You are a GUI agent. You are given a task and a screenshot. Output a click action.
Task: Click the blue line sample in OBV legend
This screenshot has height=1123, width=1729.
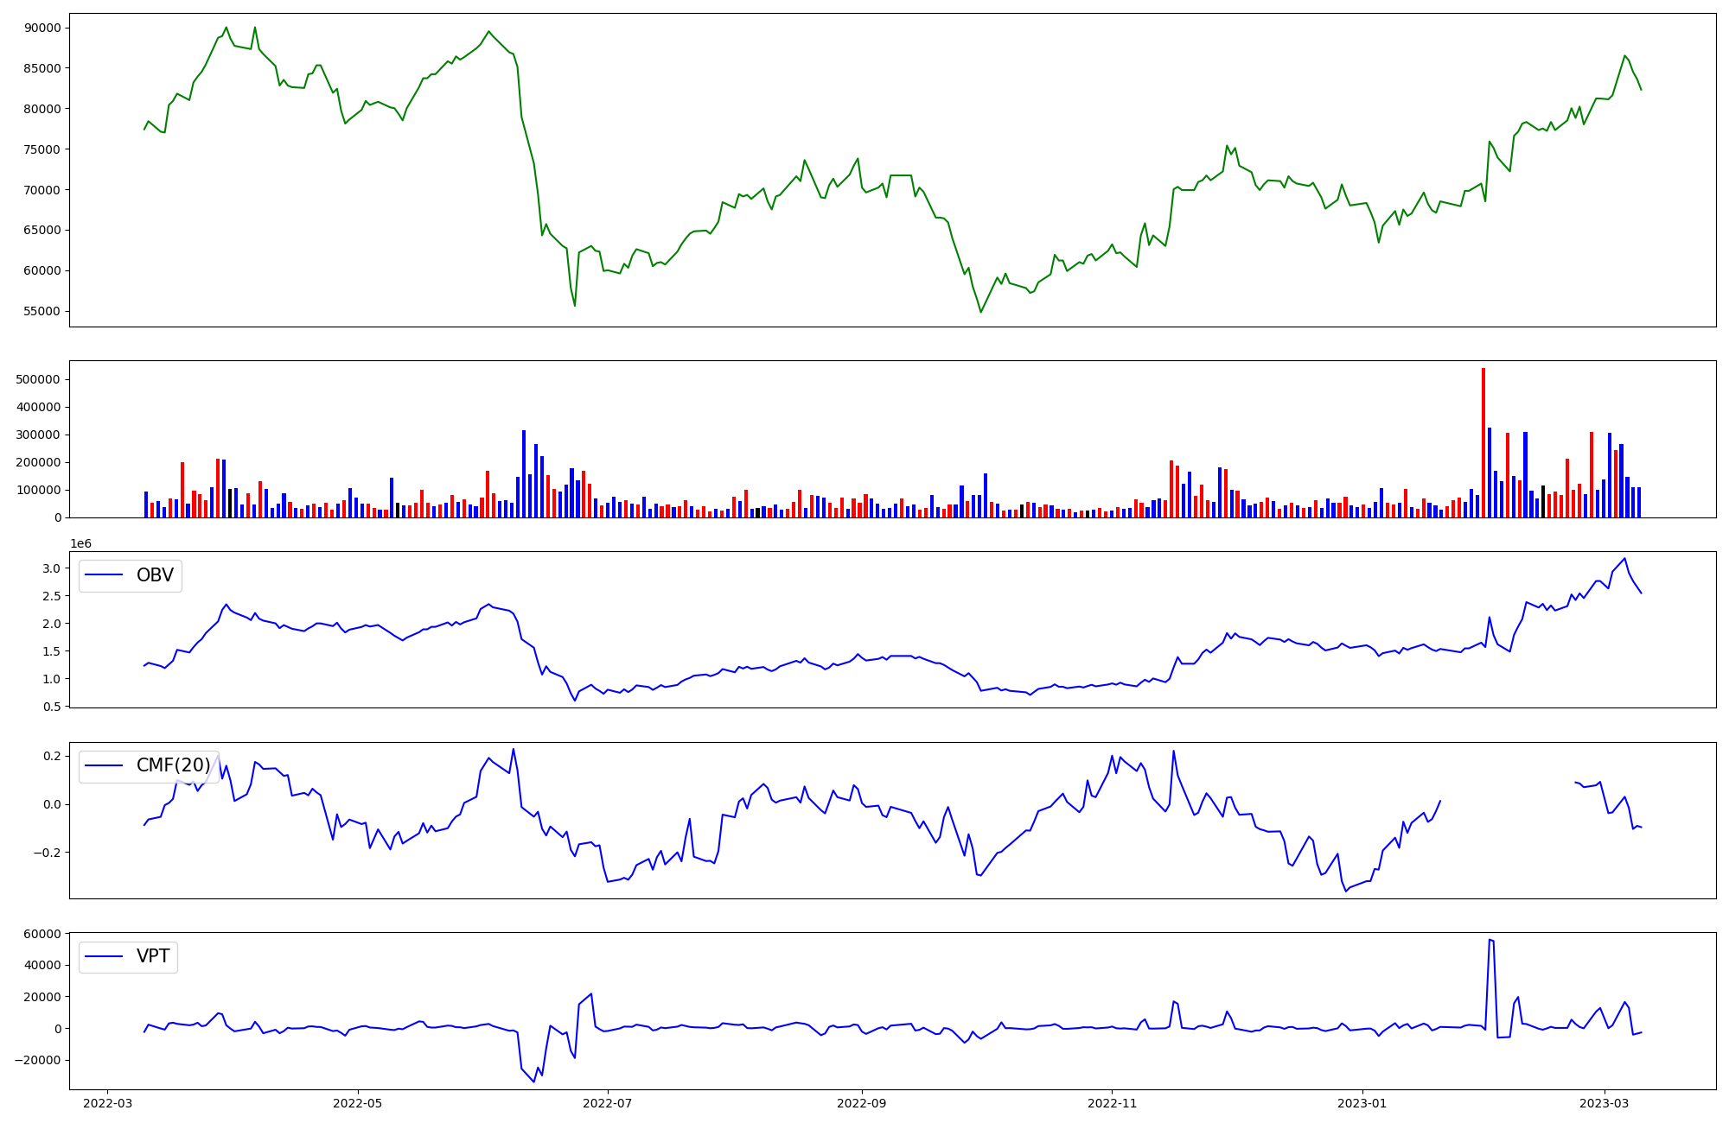coord(105,575)
